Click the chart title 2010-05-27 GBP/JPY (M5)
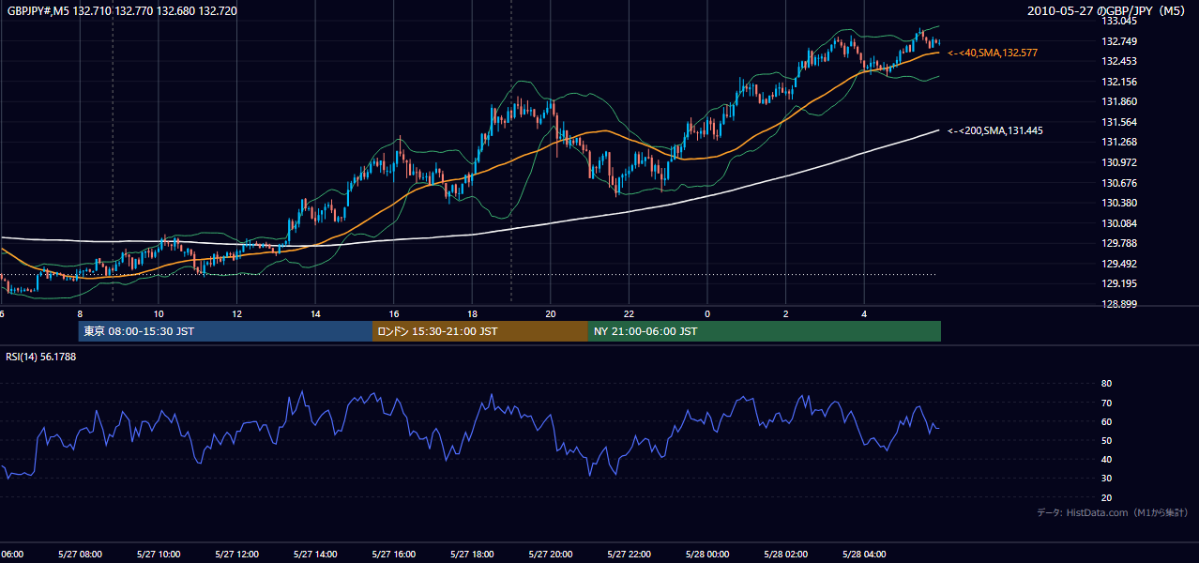This screenshot has width=1199, height=563. 1107,11
